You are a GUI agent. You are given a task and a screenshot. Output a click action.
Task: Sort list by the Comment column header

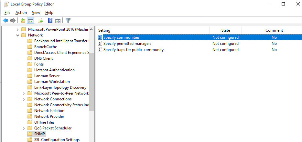pyautogui.click(x=274, y=30)
